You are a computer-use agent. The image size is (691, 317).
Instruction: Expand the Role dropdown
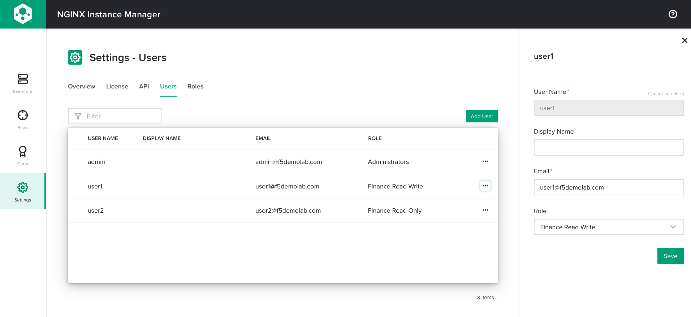609,227
